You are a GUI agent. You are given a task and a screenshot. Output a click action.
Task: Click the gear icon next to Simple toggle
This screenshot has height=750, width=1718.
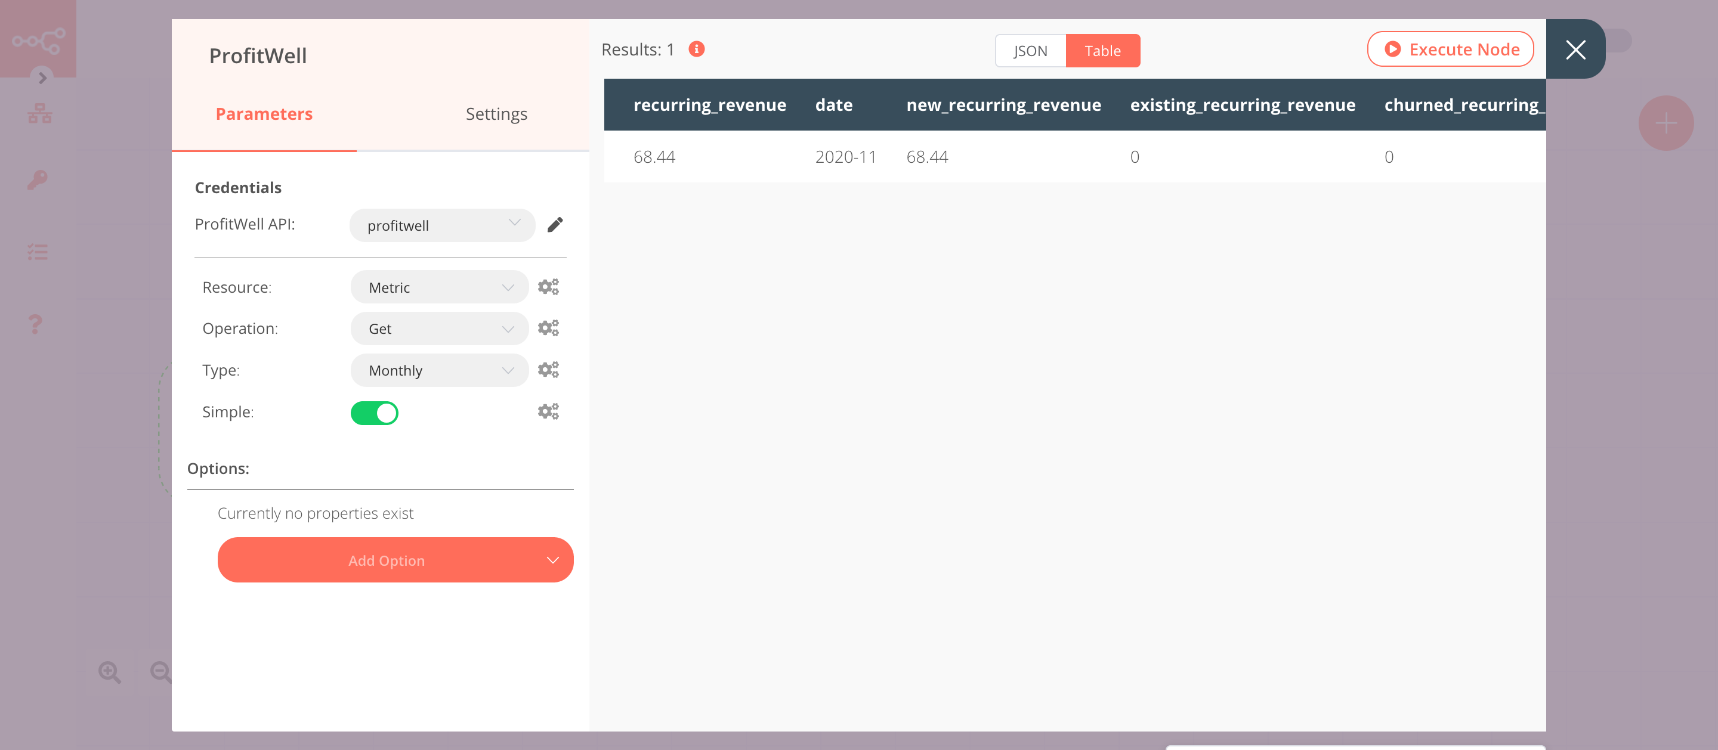pyautogui.click(x=548, y=412)
